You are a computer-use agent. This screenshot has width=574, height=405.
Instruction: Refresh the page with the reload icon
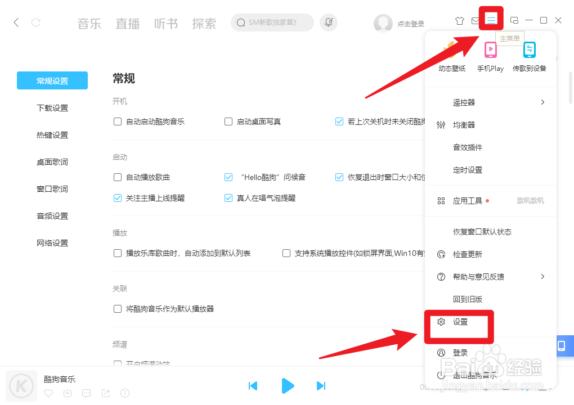point(36,22)
